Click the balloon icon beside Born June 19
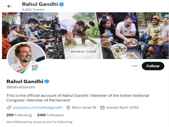Screen dimensions: 169x127 68,108
